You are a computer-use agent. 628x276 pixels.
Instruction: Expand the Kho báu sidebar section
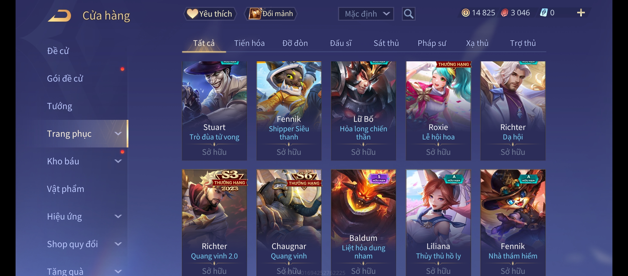click(x=118, y=161)
